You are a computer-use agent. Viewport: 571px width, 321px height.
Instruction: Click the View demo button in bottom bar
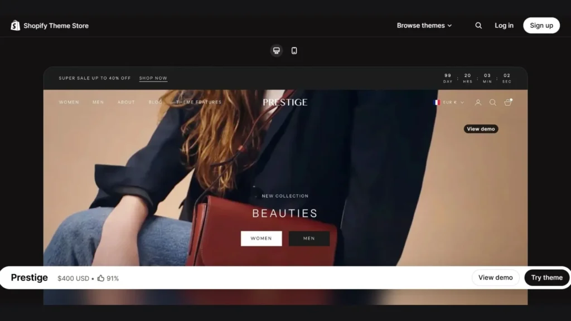(x=496, y=278)
